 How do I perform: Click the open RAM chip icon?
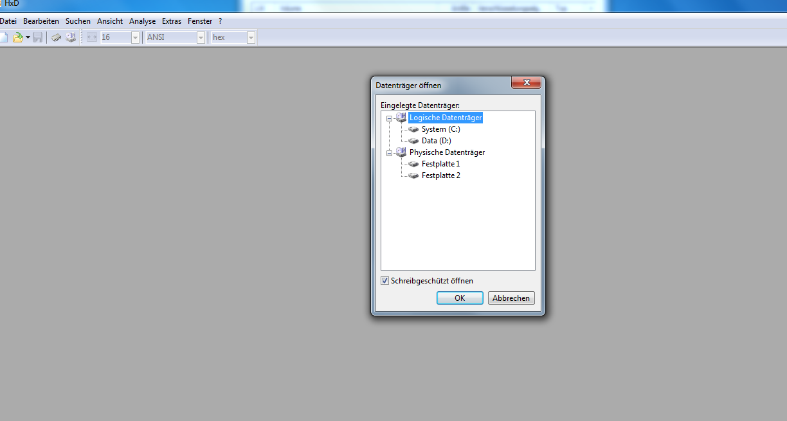tap(57, 37)
